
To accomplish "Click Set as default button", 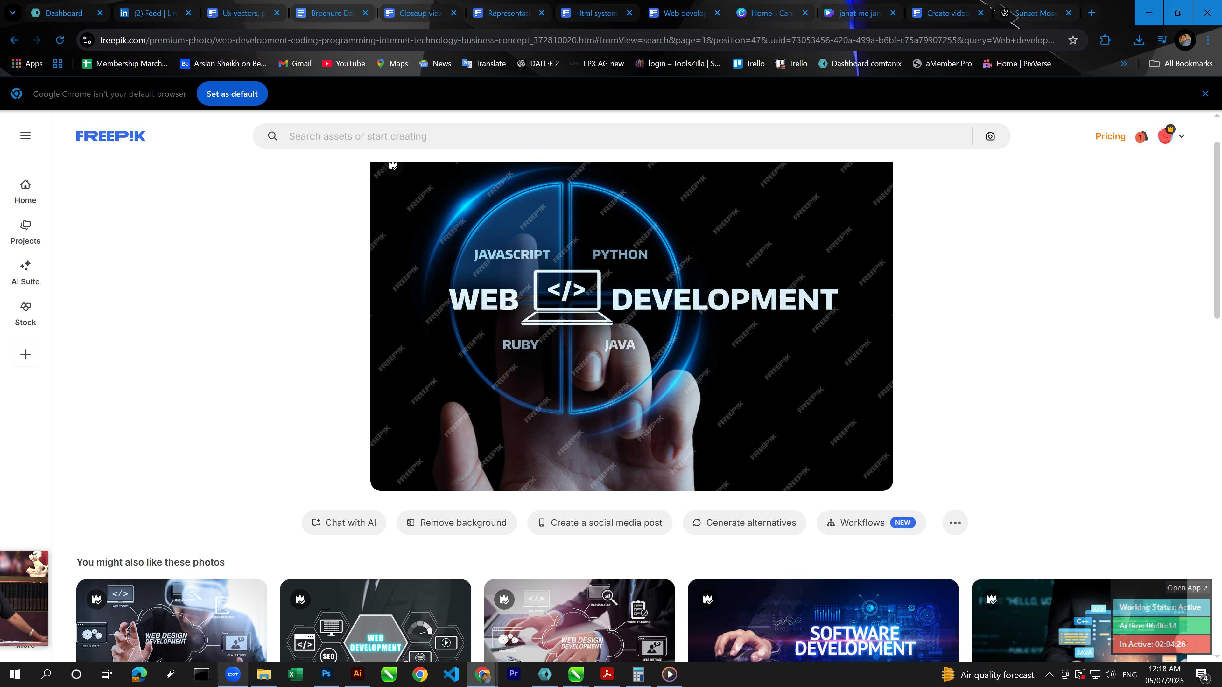I will (x=232, y=94).
